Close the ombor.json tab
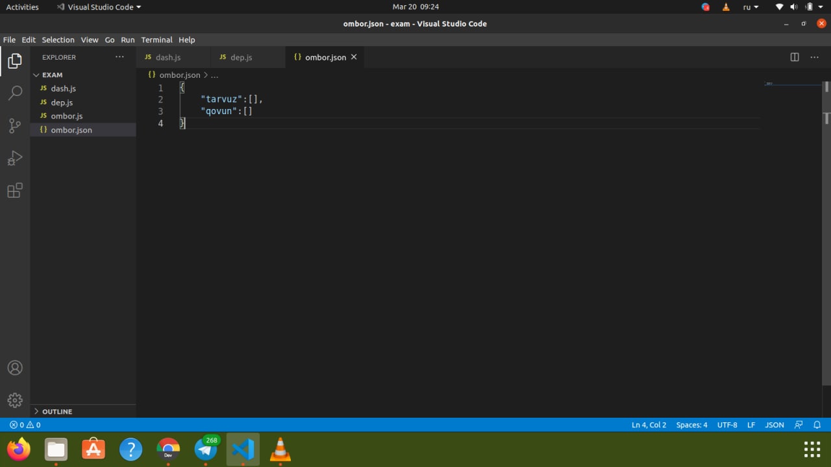Screen dimensions: 831x467 [354, 57]
